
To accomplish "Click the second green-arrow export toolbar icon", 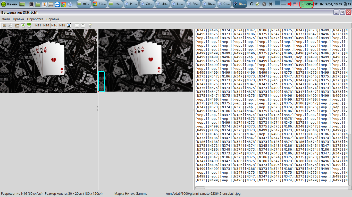I will point(29,25).
